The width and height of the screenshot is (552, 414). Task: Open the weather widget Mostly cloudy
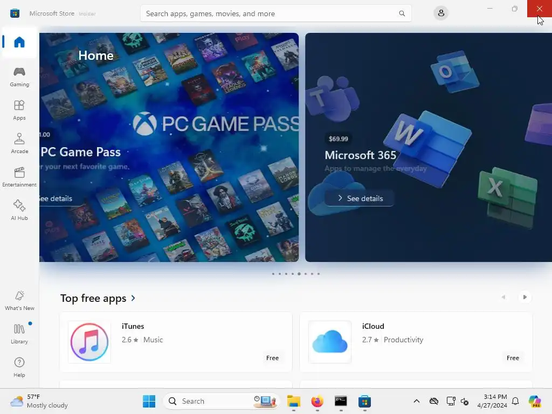pyautogui.click(x=39, y=401)
